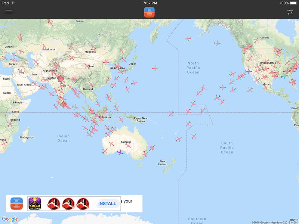This screenshot has width=299, height=224.
Task: Click the battery indicator icon
Action: point(293,3)
